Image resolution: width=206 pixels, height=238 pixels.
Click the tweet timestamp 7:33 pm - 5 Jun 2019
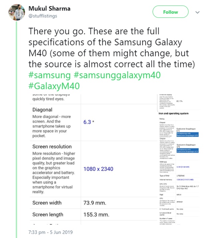(x=51, y=232)
